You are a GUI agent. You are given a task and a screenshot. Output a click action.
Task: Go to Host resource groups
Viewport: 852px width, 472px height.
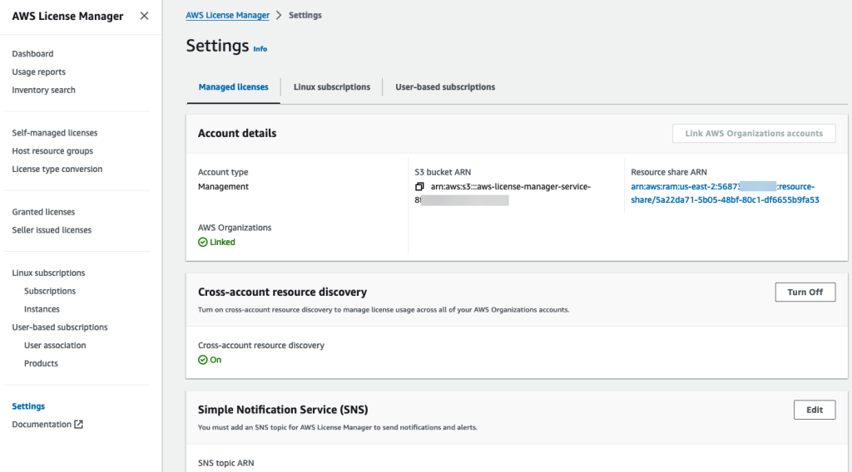pyautogui.click(x=52, y=150)
